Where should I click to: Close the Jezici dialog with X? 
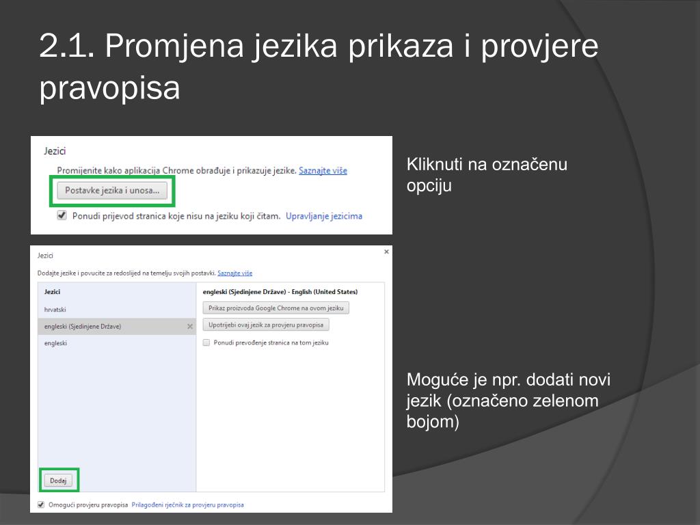pyautogui.click(x=387, y=252)
